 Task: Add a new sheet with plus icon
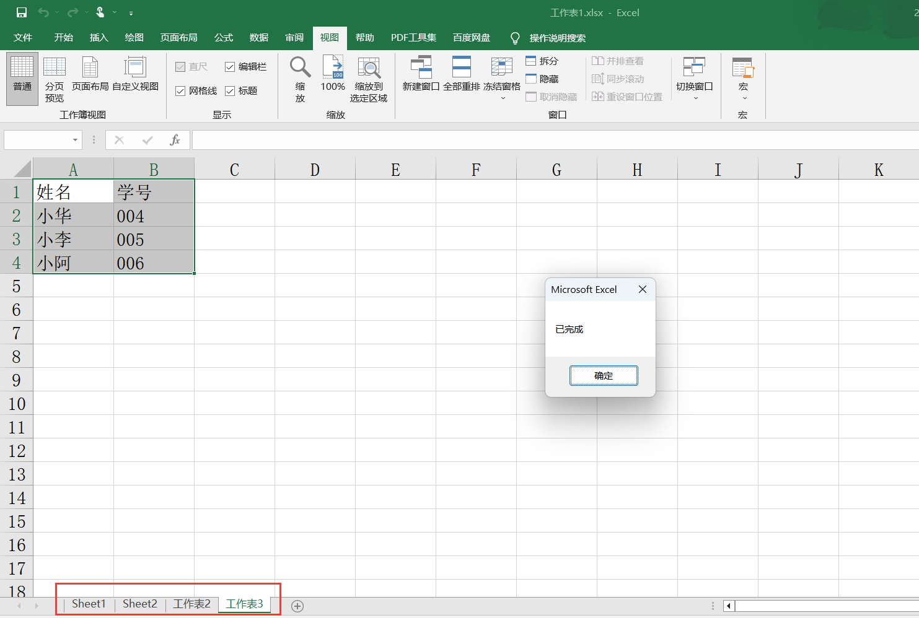[297, 606]
